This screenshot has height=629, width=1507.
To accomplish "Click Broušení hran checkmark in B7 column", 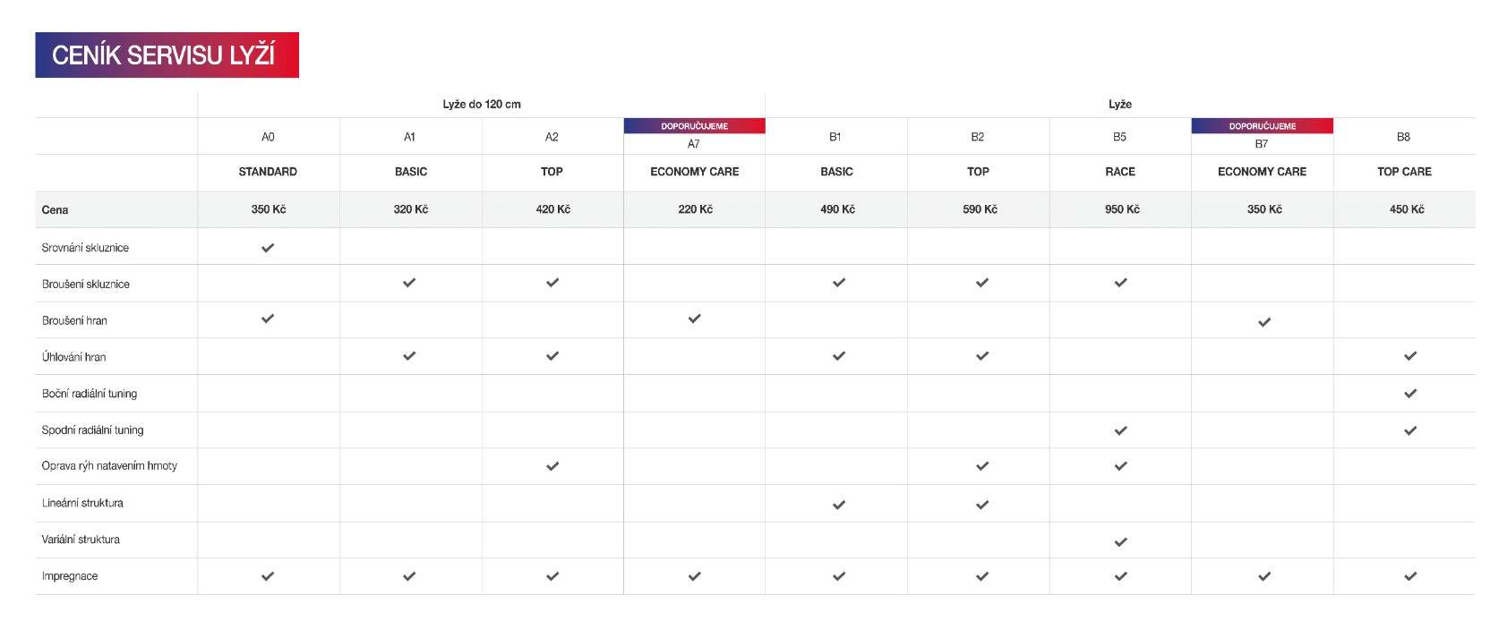I will point(1264,322).
